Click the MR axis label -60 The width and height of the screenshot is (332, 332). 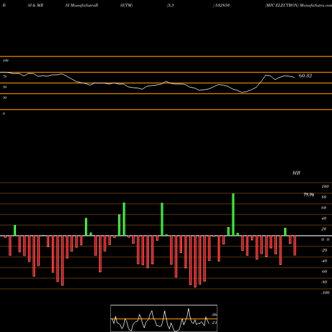point(324,272)
